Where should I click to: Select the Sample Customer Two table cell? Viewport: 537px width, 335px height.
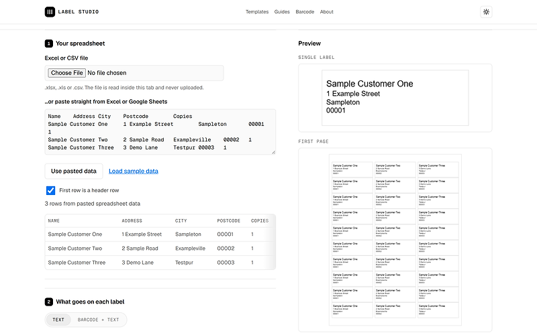(75, 249)
